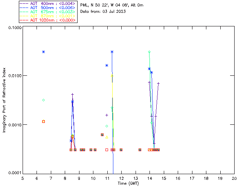Click the x-axis tick label 9
This screenshot has width=241, height=193.
pos(79,178)
